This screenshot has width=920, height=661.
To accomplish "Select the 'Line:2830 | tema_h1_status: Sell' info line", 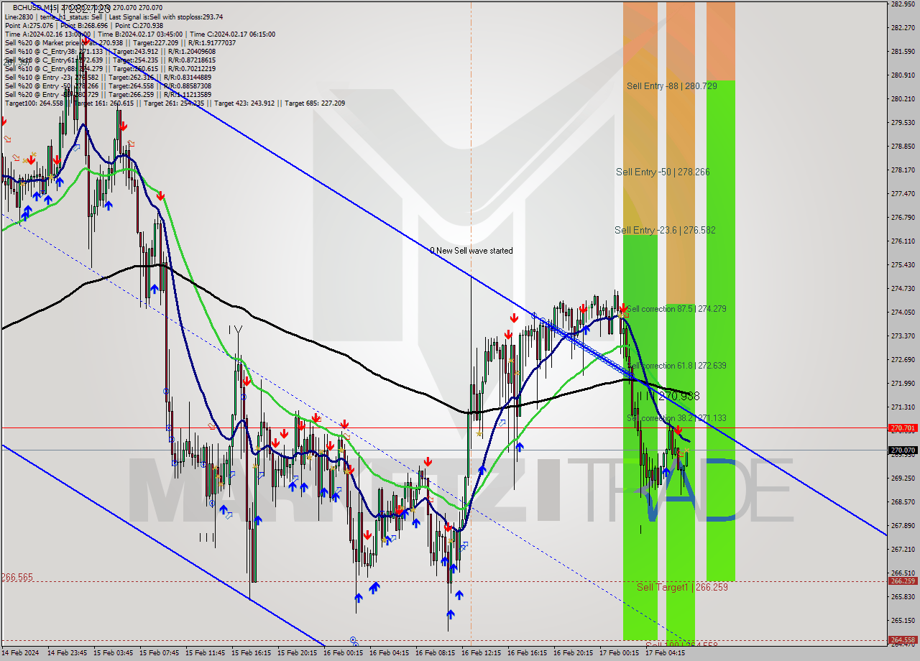I will [x=114, y=17].
